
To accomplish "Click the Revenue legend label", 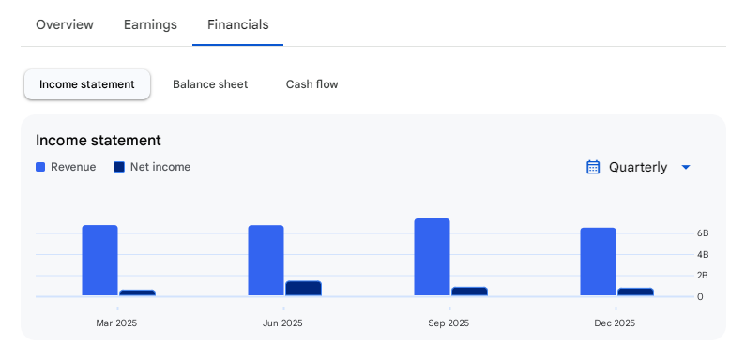I will coord(73,167).
